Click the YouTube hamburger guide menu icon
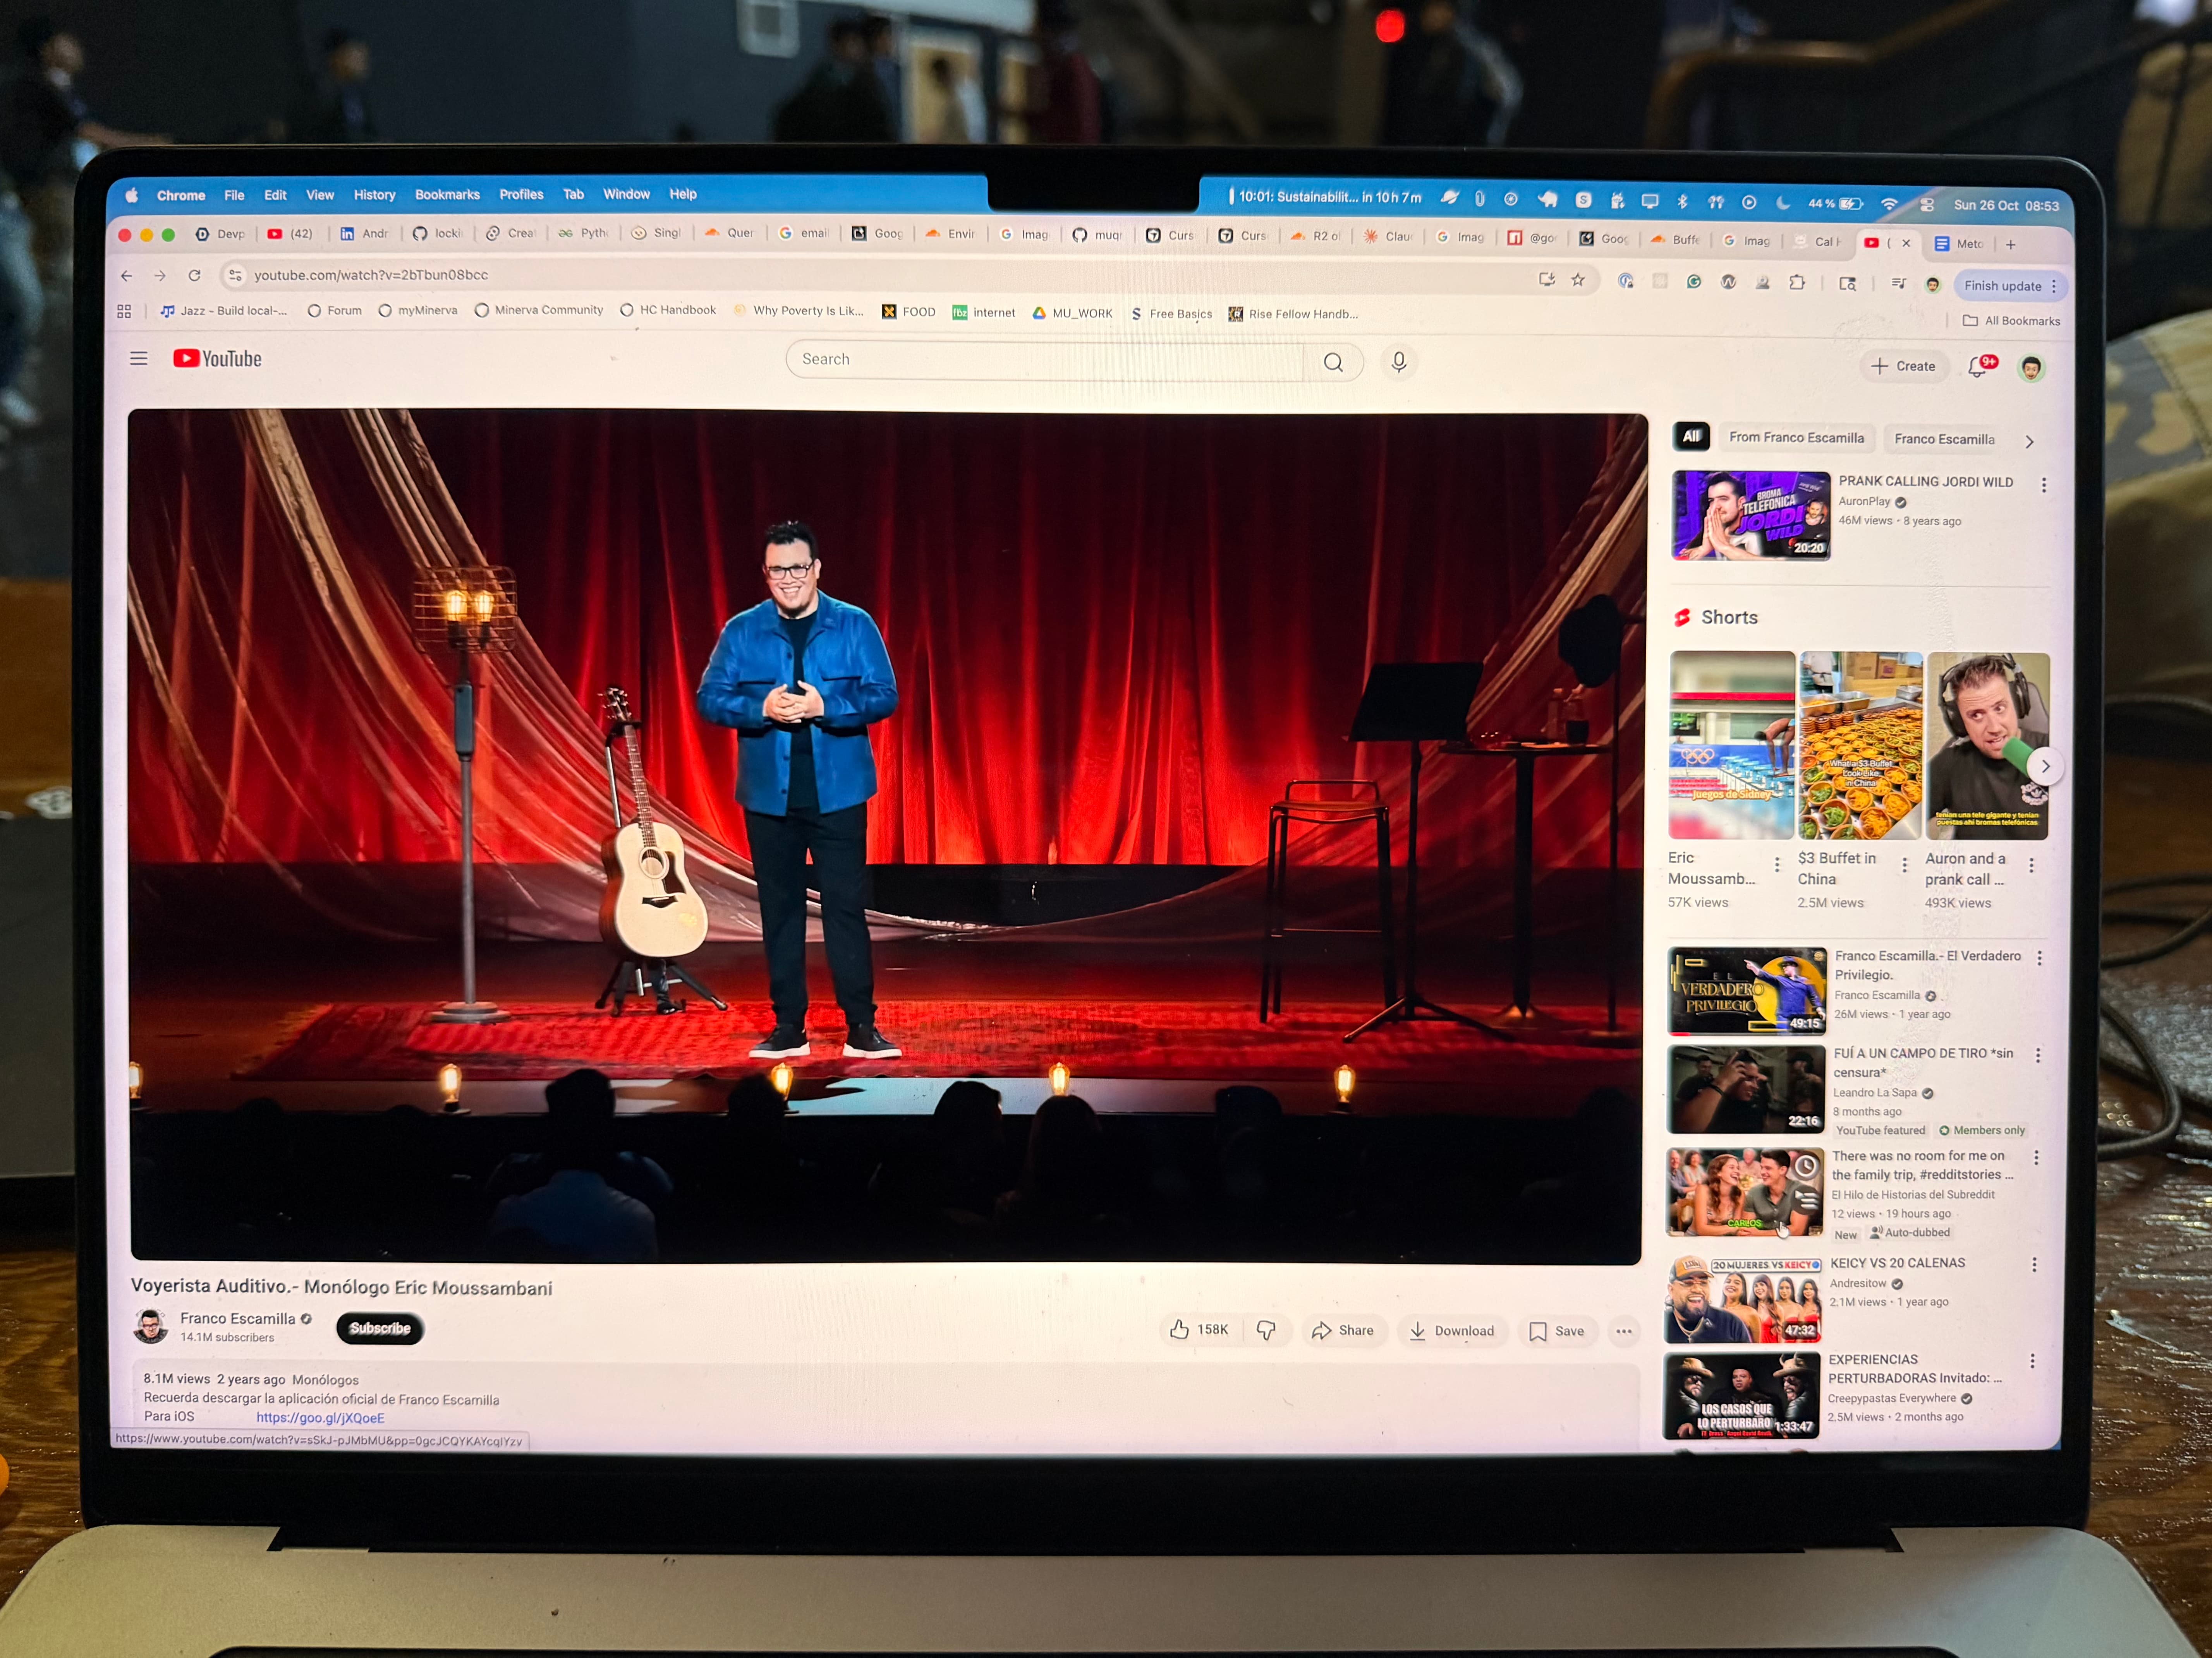The width and height of the screenshot is (2212, 1658). pos(139,359)
